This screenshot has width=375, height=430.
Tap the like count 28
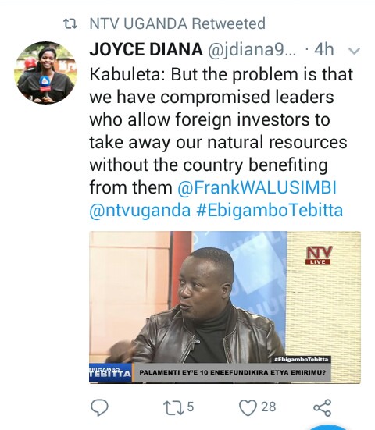[x=269, y=407]
